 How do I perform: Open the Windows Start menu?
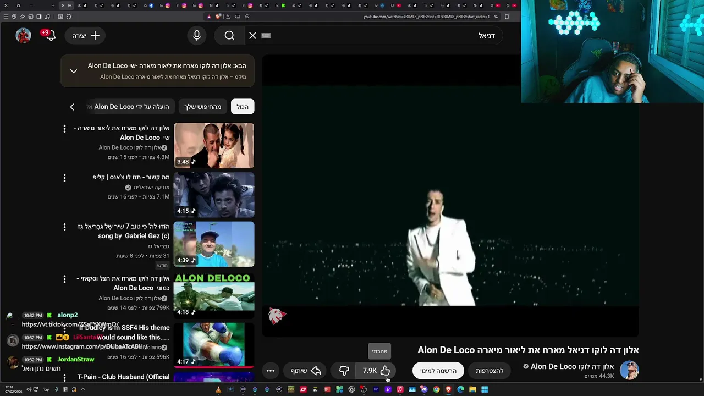coord(485,389)
